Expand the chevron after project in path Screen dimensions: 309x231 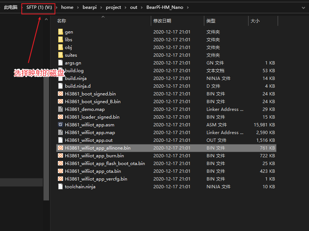(x=125, y=7)
